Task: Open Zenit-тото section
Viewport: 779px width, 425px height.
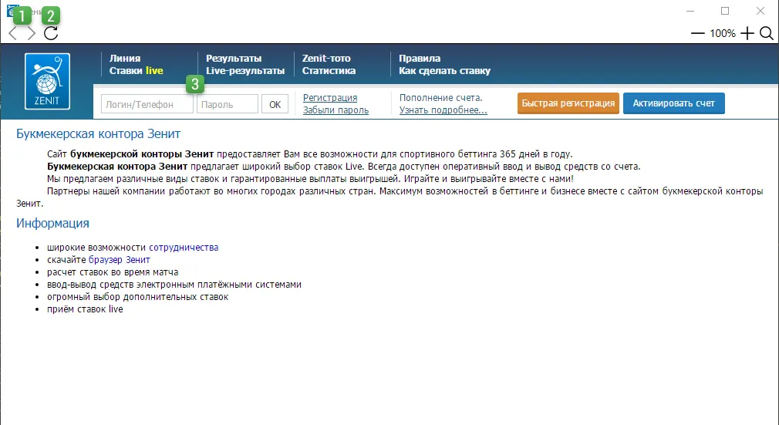Action: click(x=326, y=58)
